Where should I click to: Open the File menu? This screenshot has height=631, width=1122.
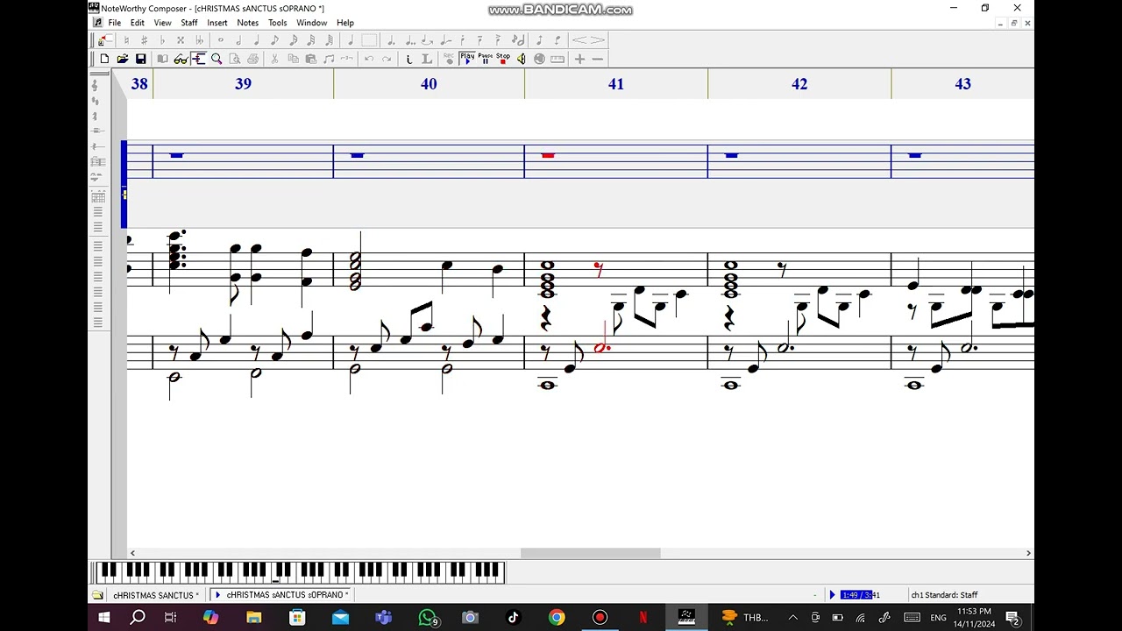[115, 23]
